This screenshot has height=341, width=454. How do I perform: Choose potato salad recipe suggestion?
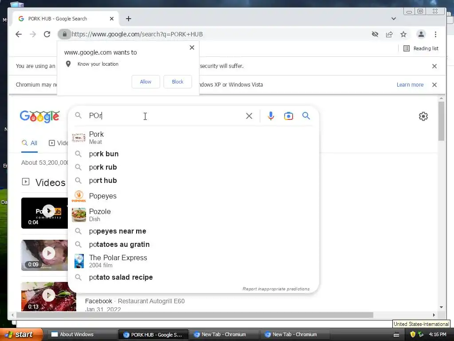point(193,278)
